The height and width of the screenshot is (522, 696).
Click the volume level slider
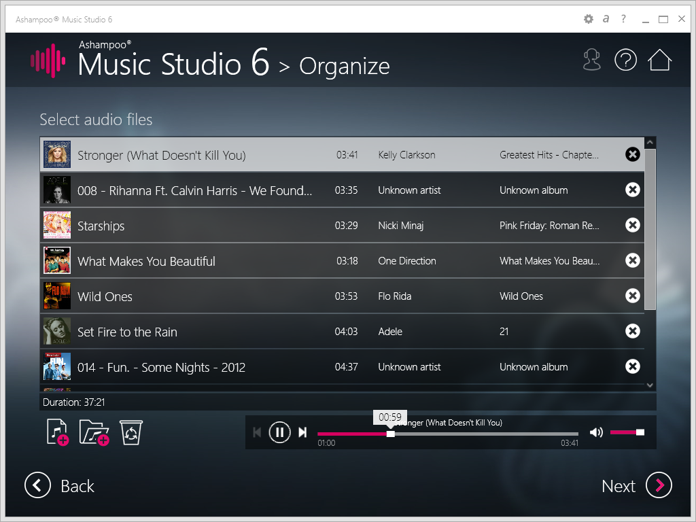tap(627, 432)
